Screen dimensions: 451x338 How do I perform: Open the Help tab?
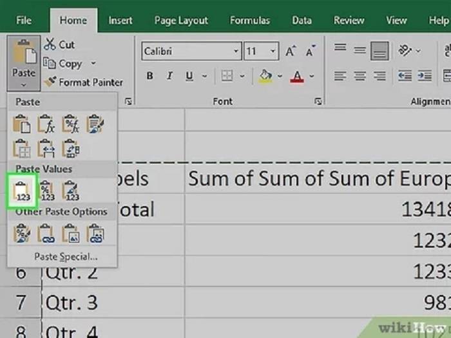click(438, 21)
